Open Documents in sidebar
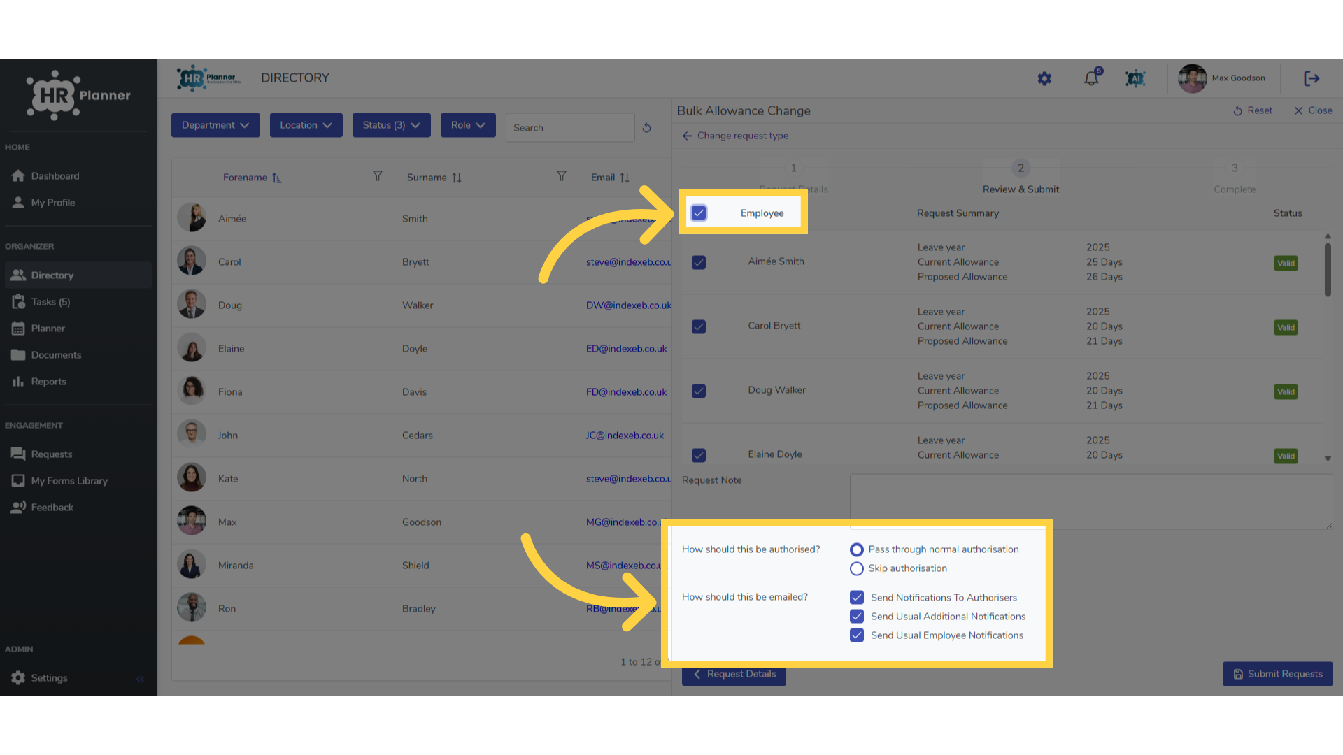Image resolution: width=1343 pixels, height=755 pixels. (x=77, y=355)
